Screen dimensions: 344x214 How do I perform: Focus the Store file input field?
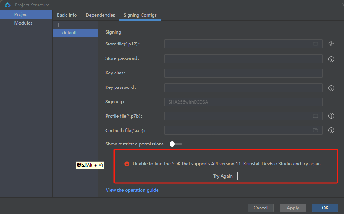243,44
